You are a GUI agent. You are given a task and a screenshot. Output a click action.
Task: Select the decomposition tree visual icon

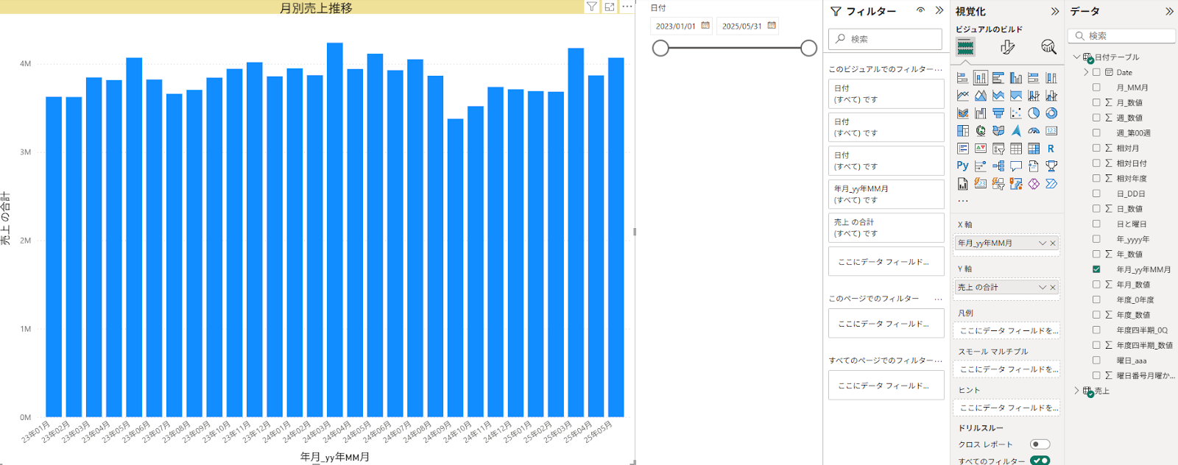[x=998, y=166]
